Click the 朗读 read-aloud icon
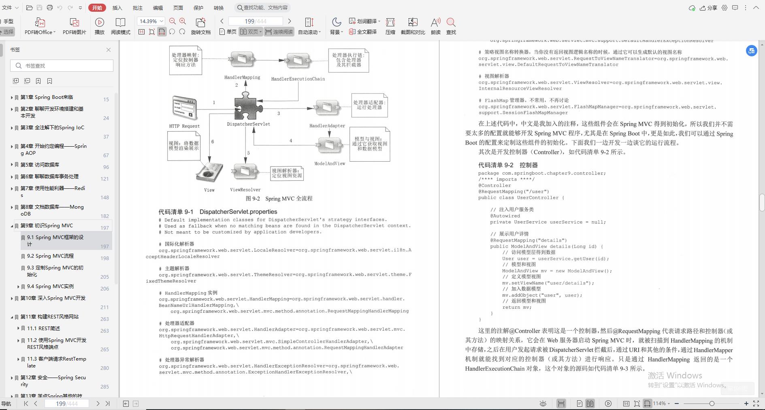Screen dimensions: 765x410 pos(436,22)
